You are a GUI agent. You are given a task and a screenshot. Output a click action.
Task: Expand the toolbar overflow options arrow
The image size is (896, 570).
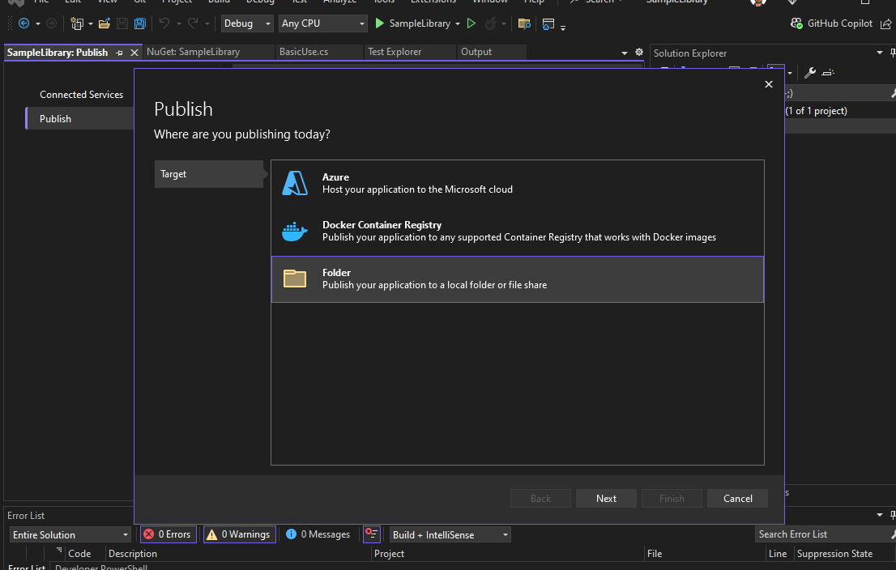(x=563, y=28)
